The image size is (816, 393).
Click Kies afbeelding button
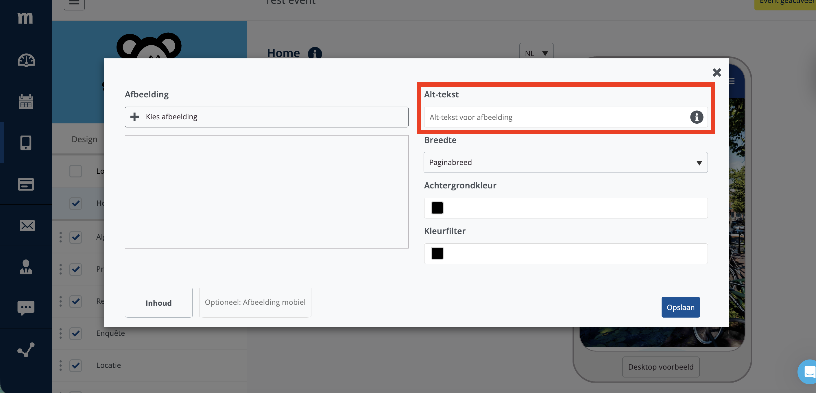click(x=266, y=117)
